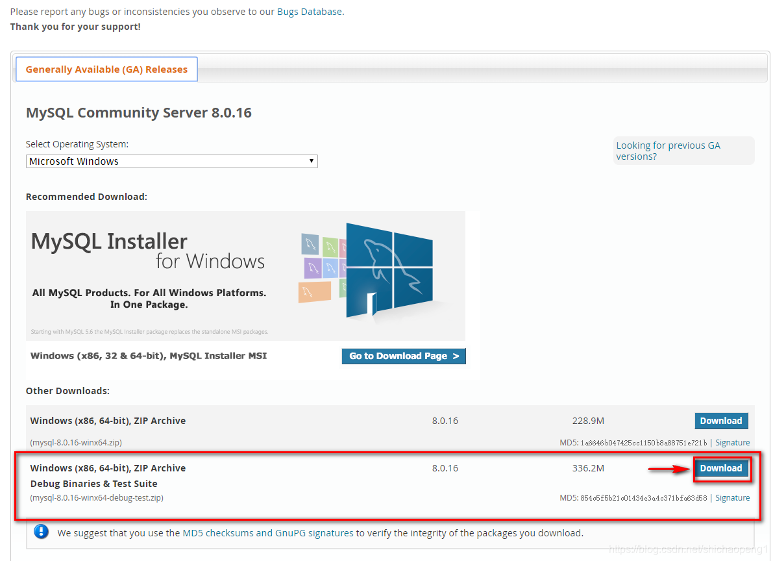Click version 8.0.16 in the 228.9M row
773x561 pixels.
(x=445, y=421)
